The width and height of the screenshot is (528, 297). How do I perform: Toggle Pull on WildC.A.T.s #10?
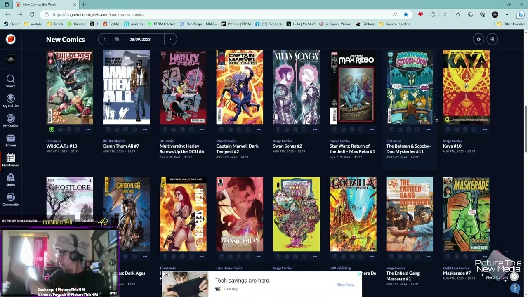[52, 130]
